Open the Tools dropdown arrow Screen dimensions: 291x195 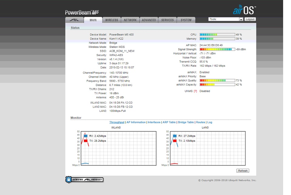pos(241,19)
